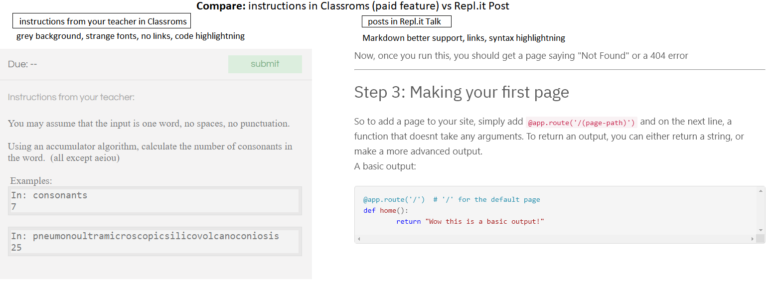Click the code block scroll-left arrow

click(x=359, y=239)
